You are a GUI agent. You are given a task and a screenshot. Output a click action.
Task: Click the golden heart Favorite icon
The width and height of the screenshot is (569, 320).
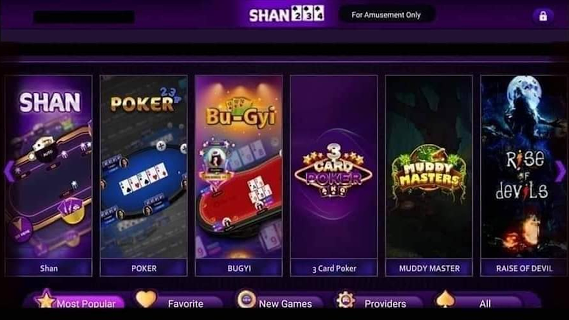[x=146, y=299]
